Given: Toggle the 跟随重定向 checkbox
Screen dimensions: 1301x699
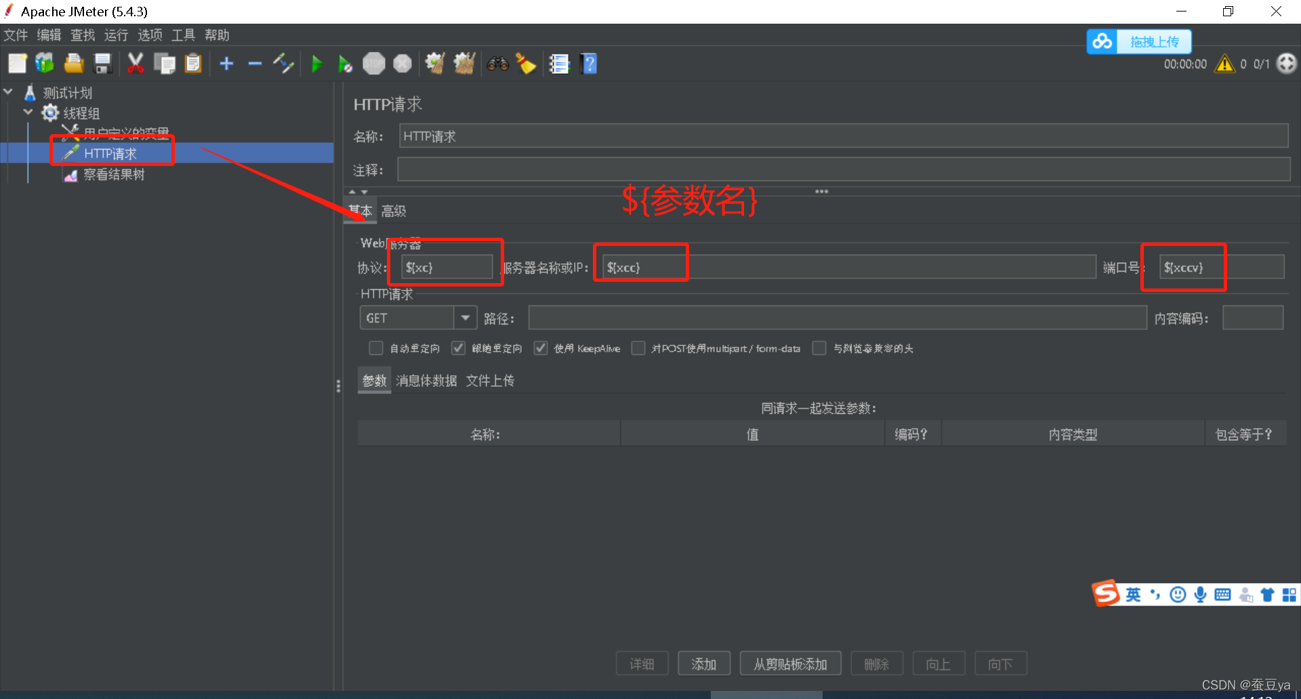Looking at the screenshot, I should point(459,348).
